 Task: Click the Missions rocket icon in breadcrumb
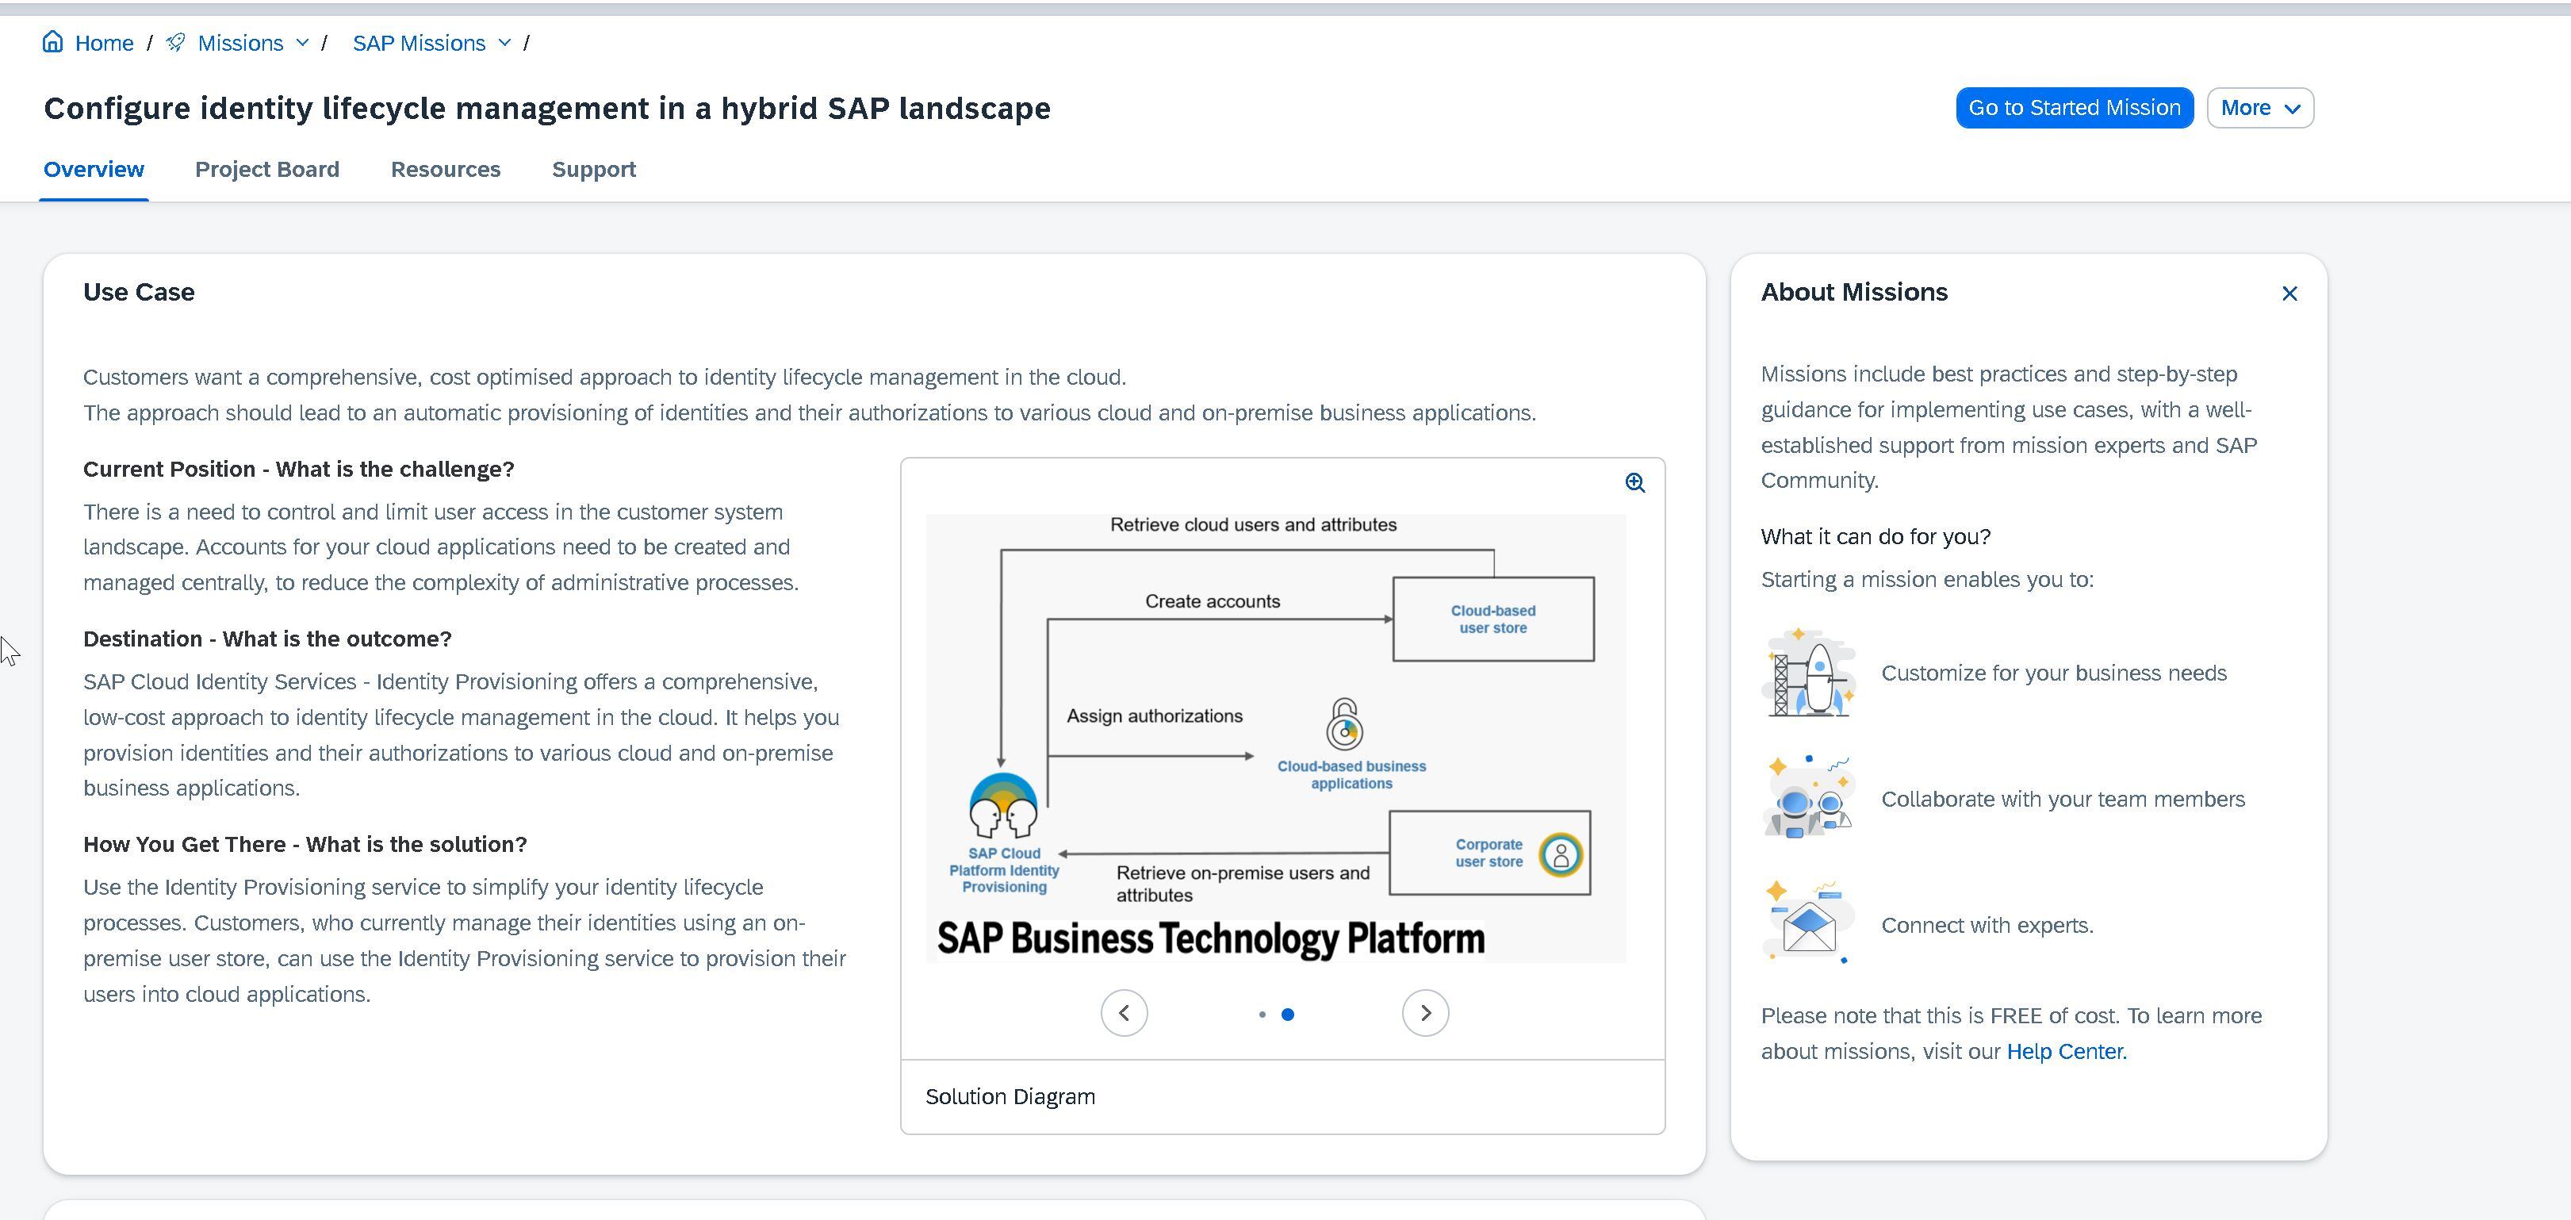(x=176, y=42)
